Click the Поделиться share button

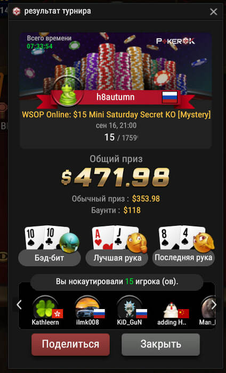[x=70, y=344]
